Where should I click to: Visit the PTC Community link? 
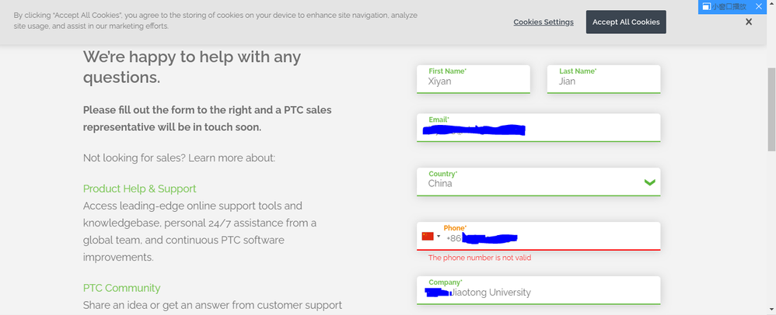click(121, 288)
